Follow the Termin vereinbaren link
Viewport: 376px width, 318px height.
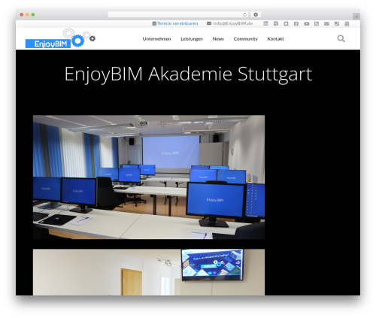[x=177, y=23]
